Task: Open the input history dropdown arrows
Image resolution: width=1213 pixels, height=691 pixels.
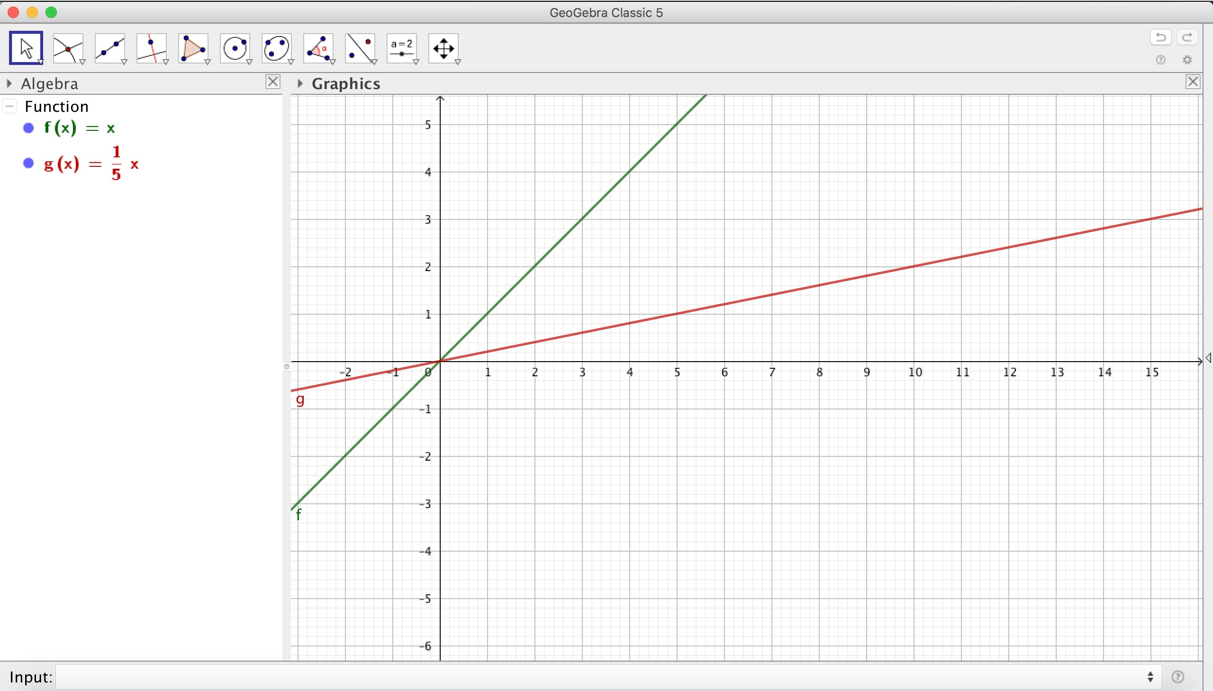Action: [x=1150, y=677]
